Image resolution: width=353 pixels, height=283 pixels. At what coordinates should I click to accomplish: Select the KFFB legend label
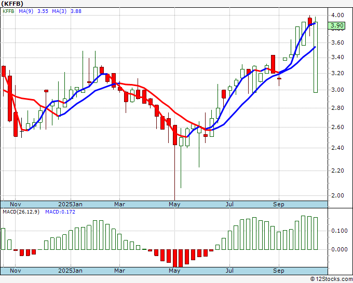point(8,11)
